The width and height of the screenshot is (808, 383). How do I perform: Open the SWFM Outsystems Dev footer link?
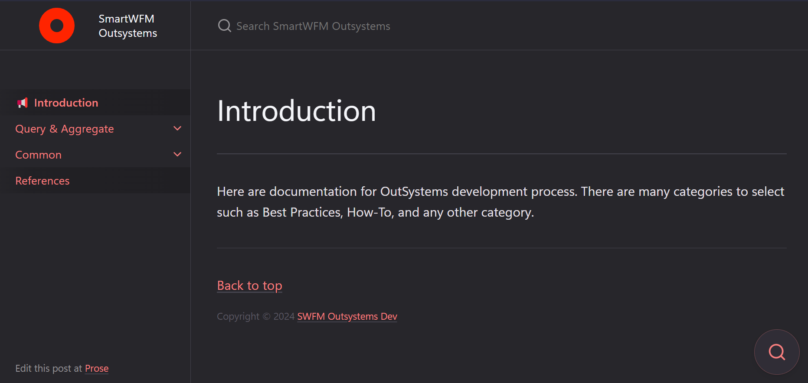(347, 316)
